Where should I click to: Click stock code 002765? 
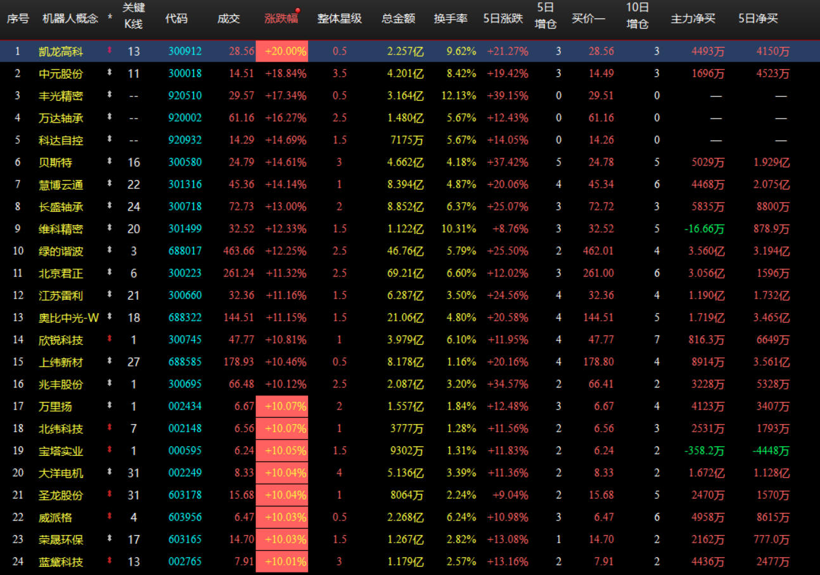[x=185, y=562]
